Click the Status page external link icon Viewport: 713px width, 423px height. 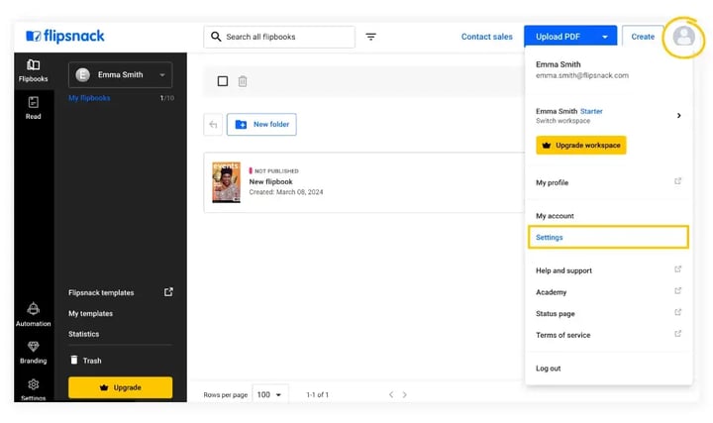point(677,312)
